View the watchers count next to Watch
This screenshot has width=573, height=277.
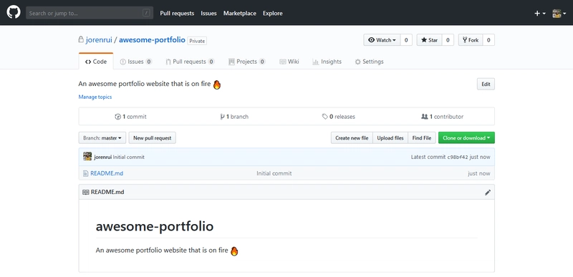click(406, 40)
